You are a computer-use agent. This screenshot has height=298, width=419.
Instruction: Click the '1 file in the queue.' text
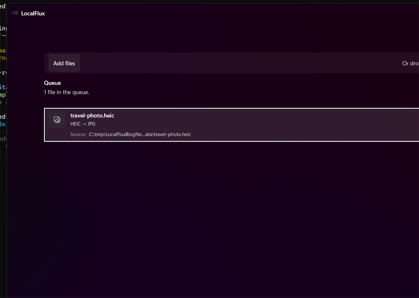66,92
